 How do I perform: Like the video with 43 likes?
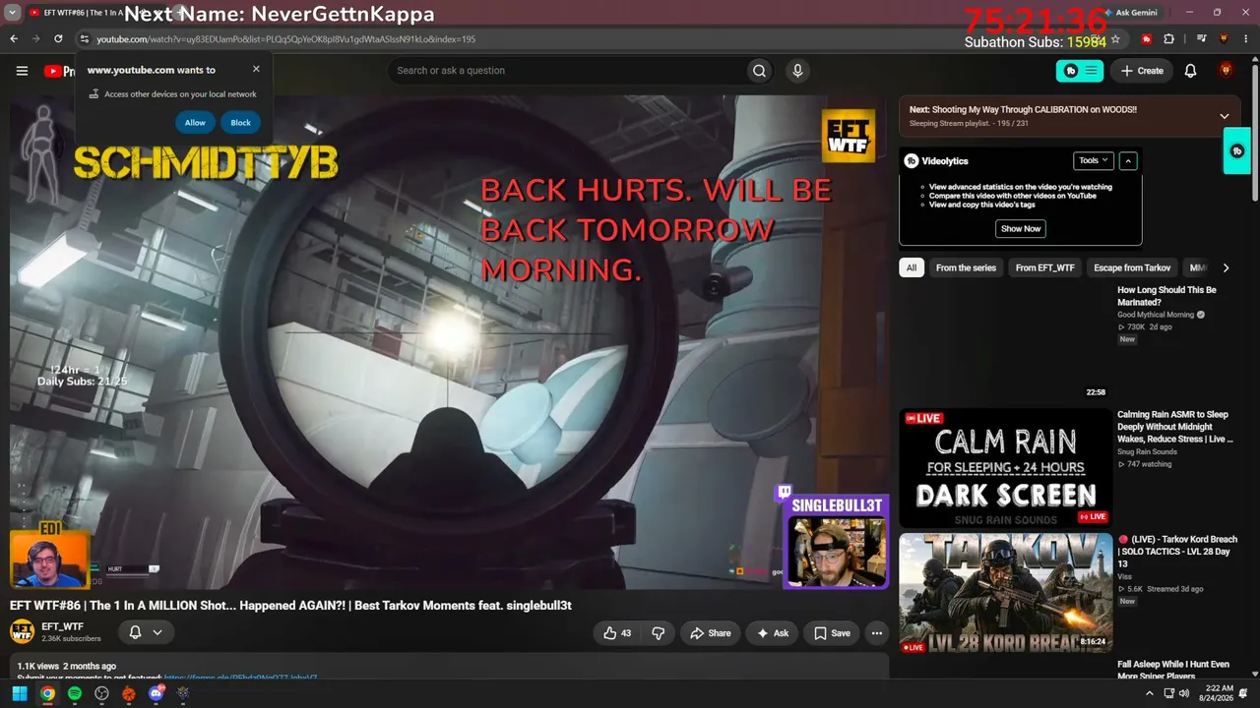[x=618, y=633]
